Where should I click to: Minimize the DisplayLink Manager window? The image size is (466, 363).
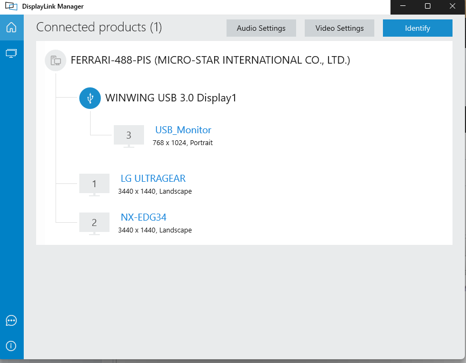403,6
